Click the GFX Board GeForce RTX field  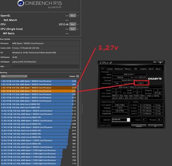pyautogui.click(x=45, y=62)
